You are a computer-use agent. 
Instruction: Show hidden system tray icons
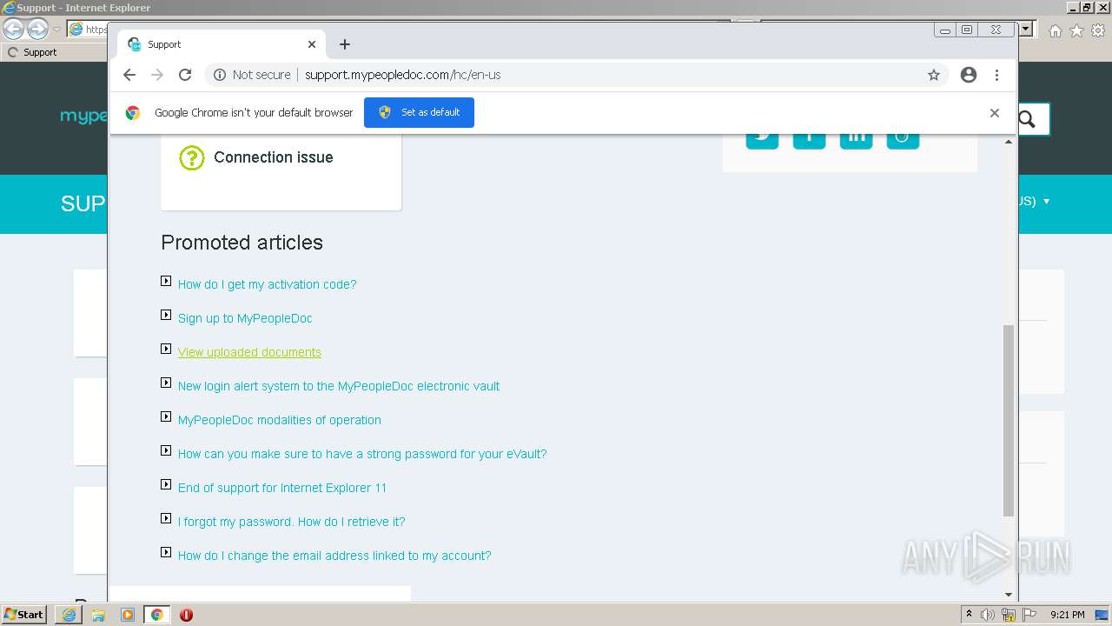(x=969, y=615)
